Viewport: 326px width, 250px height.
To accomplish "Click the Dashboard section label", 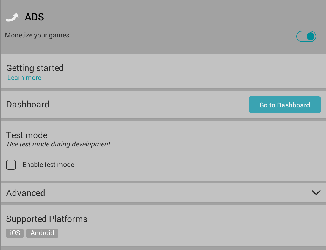I will tap(28, 104).
